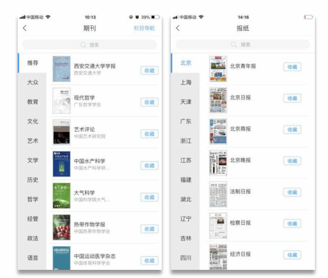Image resolution: width=328 pixels, height=278 pixels.
Task: Switch to the 哲学 category in sidebar
Action: pyautogui.click(x=33, y=199)
